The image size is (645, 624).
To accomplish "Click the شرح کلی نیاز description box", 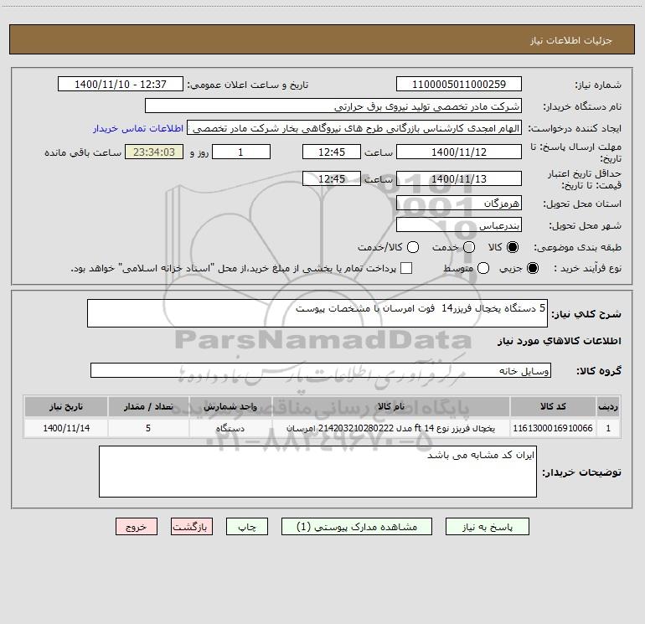I will pyautogui.click(x=317, y=313).
